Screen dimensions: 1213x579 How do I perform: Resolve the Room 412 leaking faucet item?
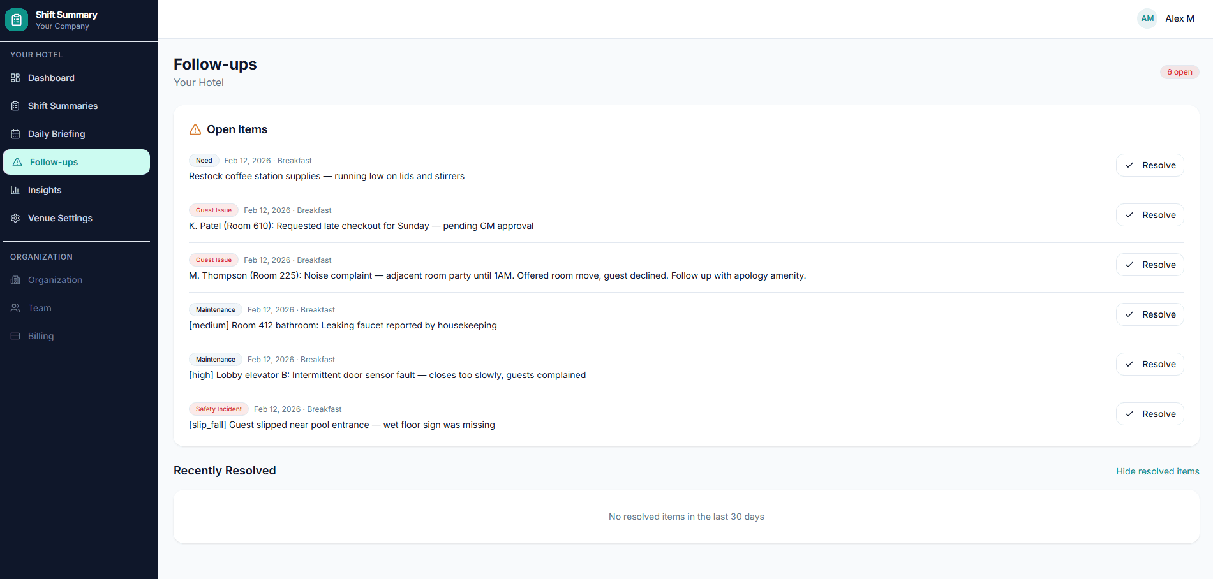(1149, 314)
